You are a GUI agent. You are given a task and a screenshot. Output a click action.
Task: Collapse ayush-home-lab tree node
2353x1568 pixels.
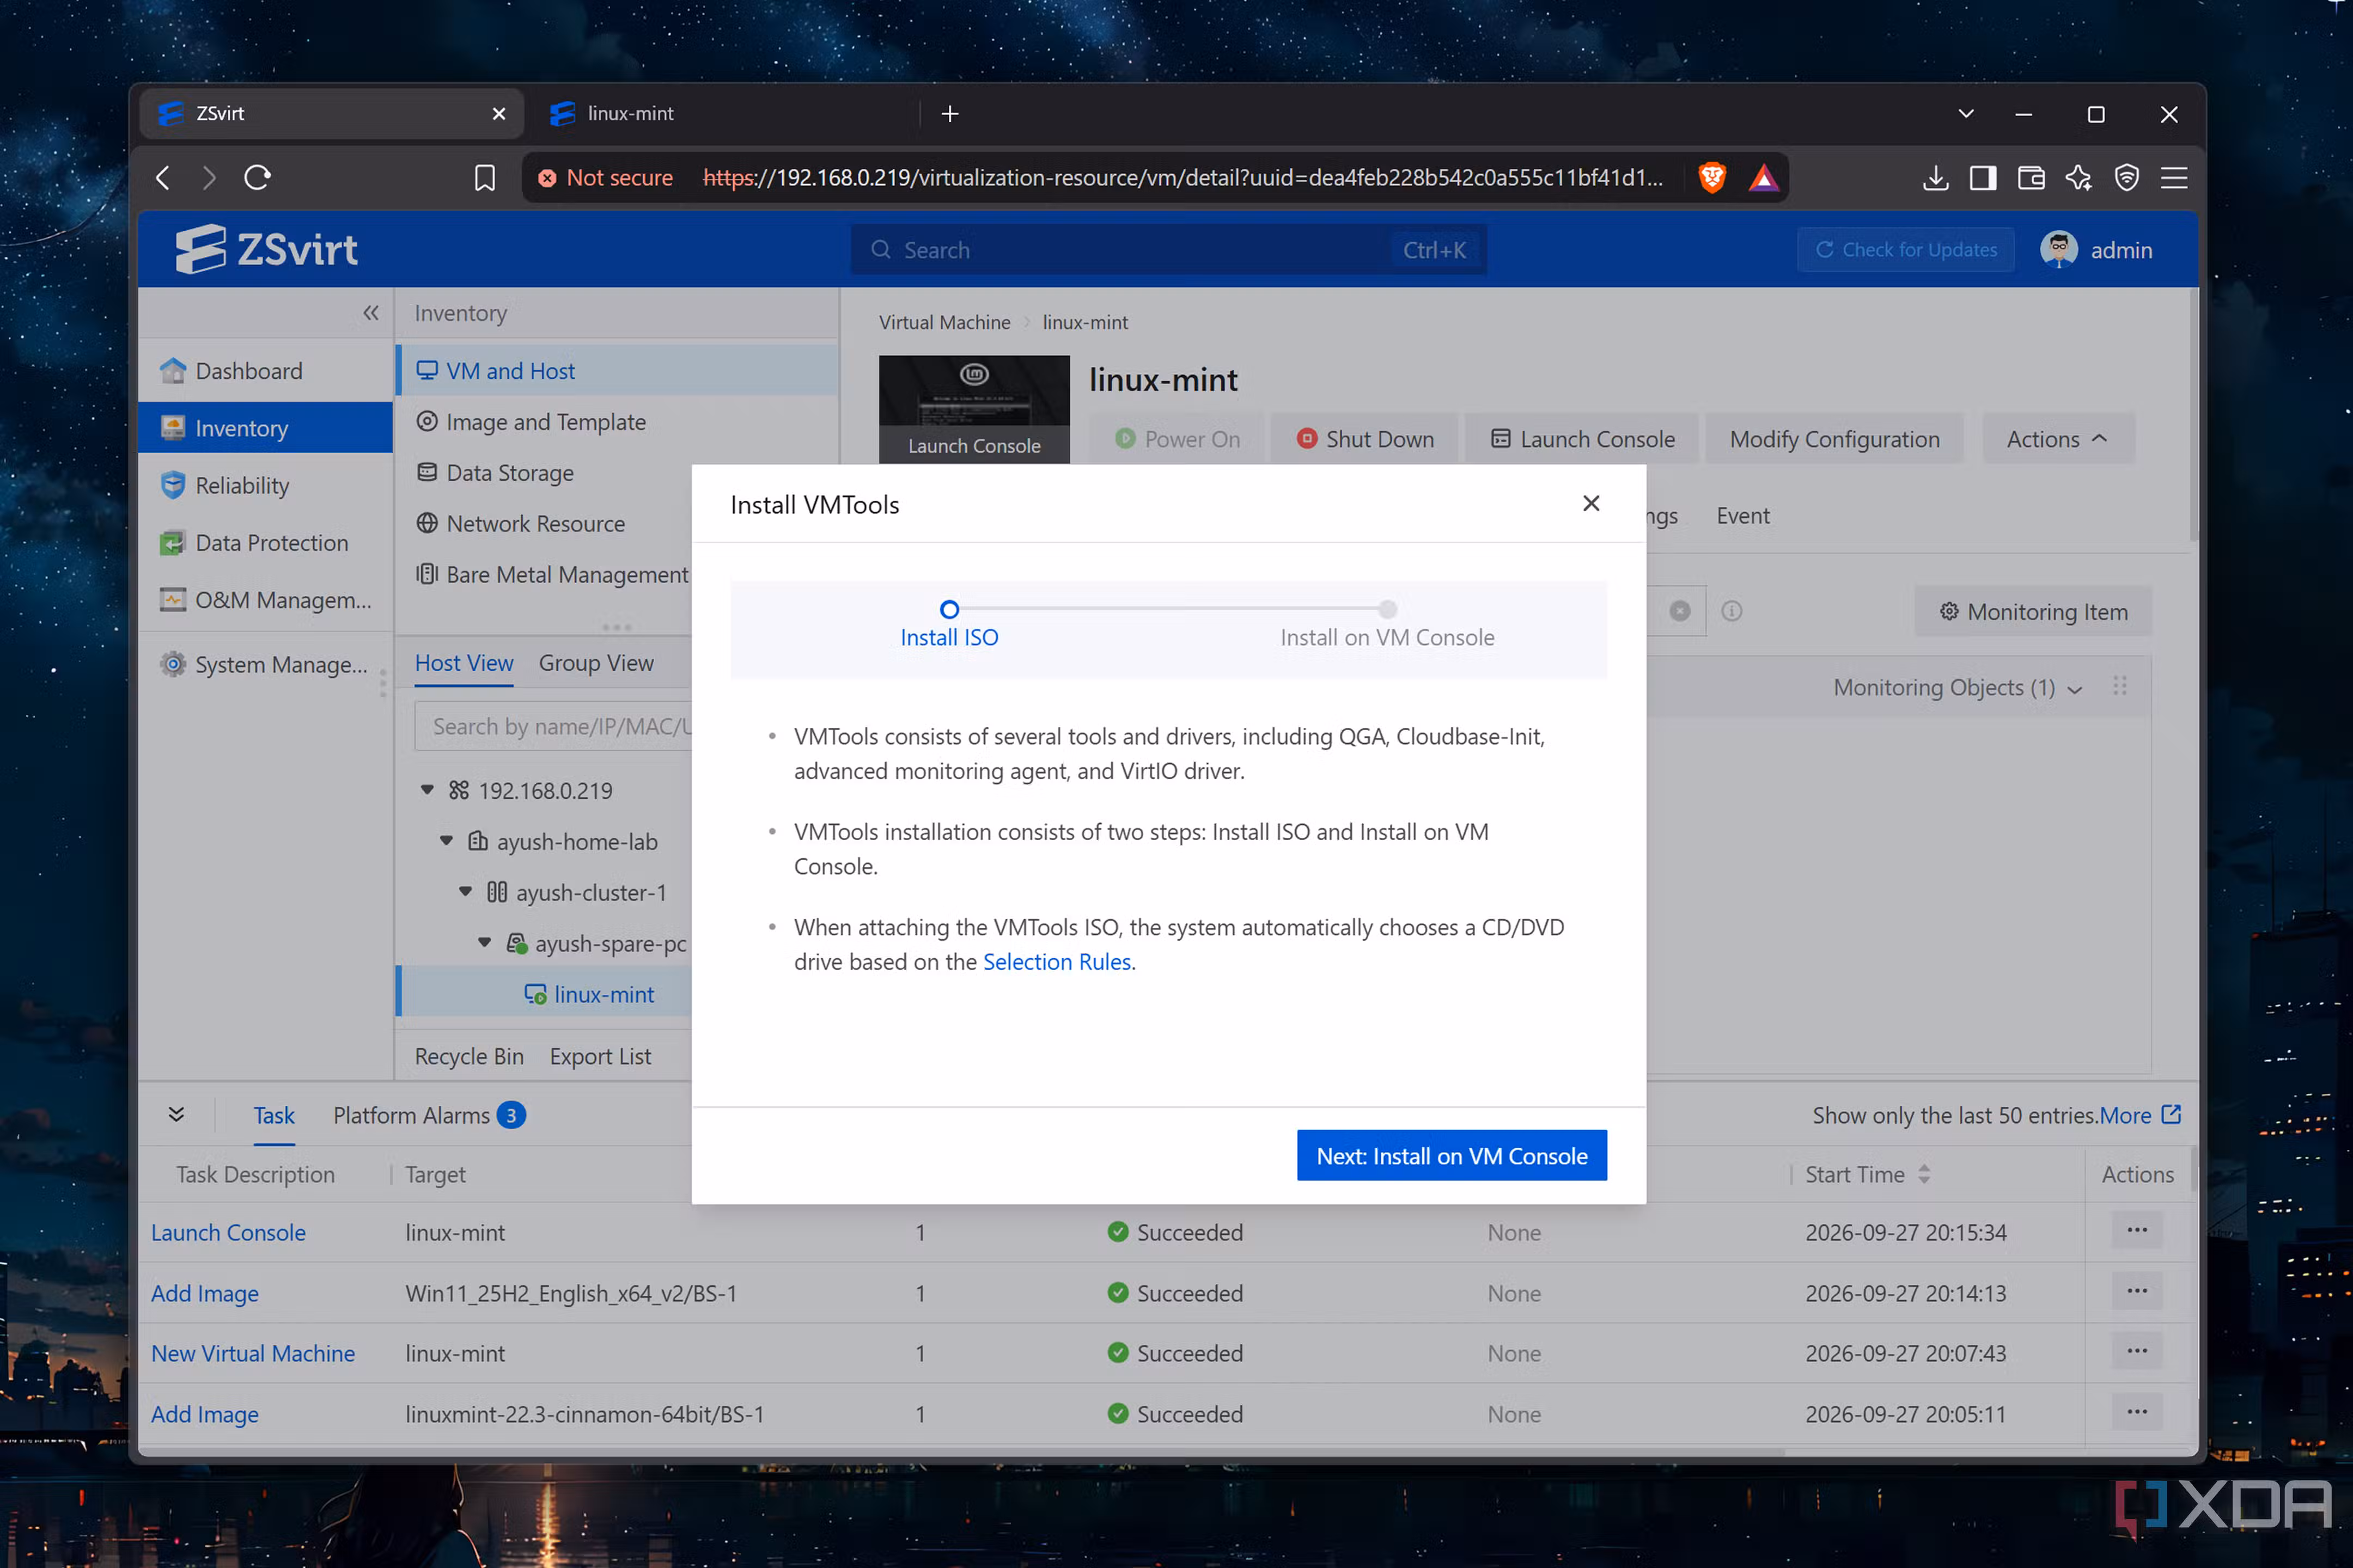pyautogui.click(x=446, y=841)
